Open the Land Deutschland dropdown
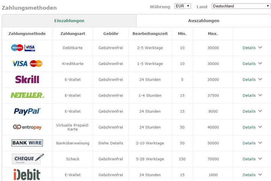 click(x=241, y=6)
